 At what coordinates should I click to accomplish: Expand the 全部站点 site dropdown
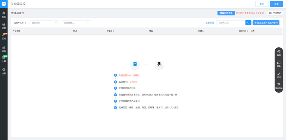pyautogui.click(x=44, y=23)
